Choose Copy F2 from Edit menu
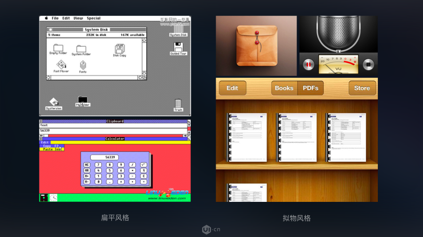This screenshot has height=237, width=423. tap(52, 146)
